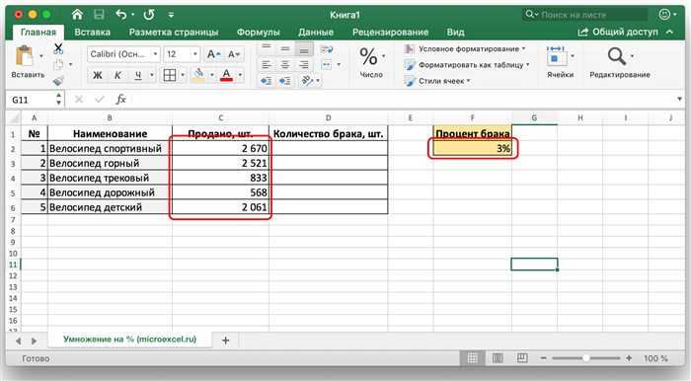Screen dimensions: 691x381
Task: Align text left
Action: point(267,65)
